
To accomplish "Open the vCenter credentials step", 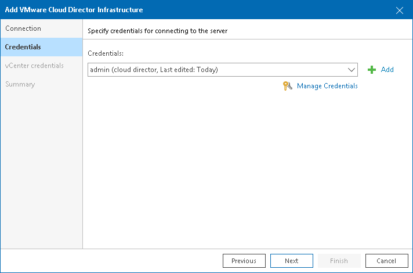I will click(x=34, y=66).
